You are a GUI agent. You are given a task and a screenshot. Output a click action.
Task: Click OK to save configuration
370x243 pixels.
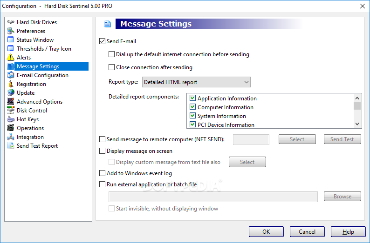[x=266, y=232]
